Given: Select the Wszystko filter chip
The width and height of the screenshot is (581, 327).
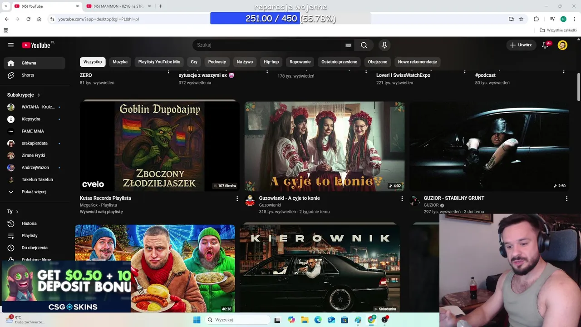Looking at the screenshot, I should (x=93, y=62).
